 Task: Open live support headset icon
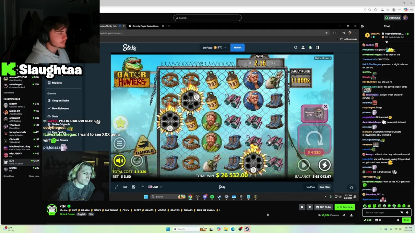coord(351,187)
